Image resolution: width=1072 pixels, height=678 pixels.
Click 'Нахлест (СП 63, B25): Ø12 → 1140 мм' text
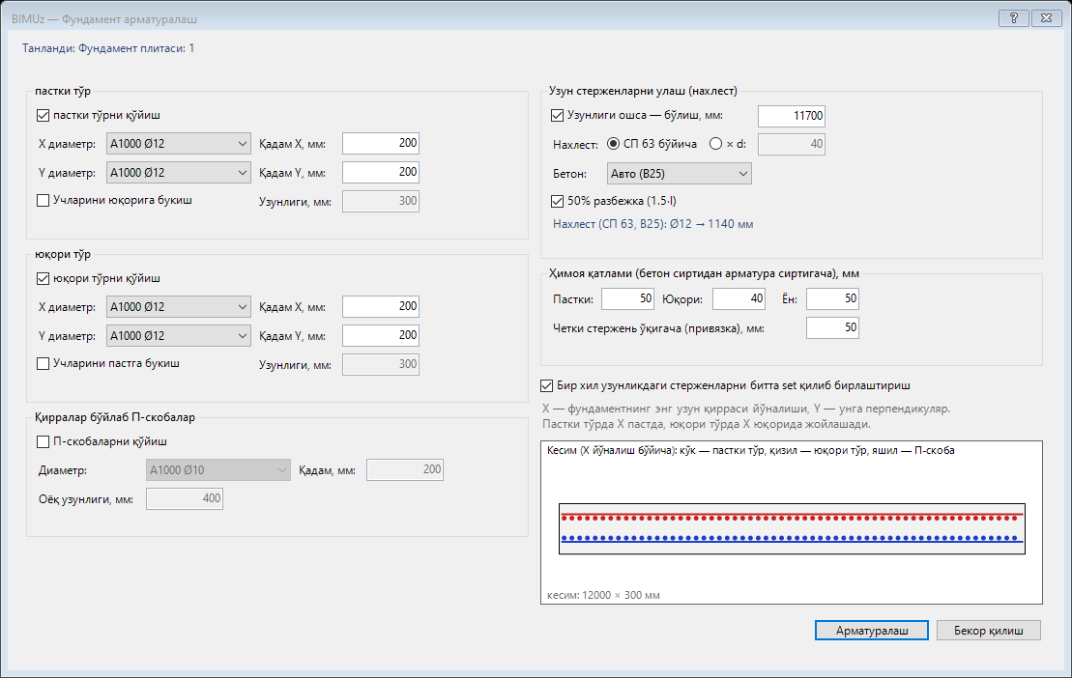click(652, 224)
